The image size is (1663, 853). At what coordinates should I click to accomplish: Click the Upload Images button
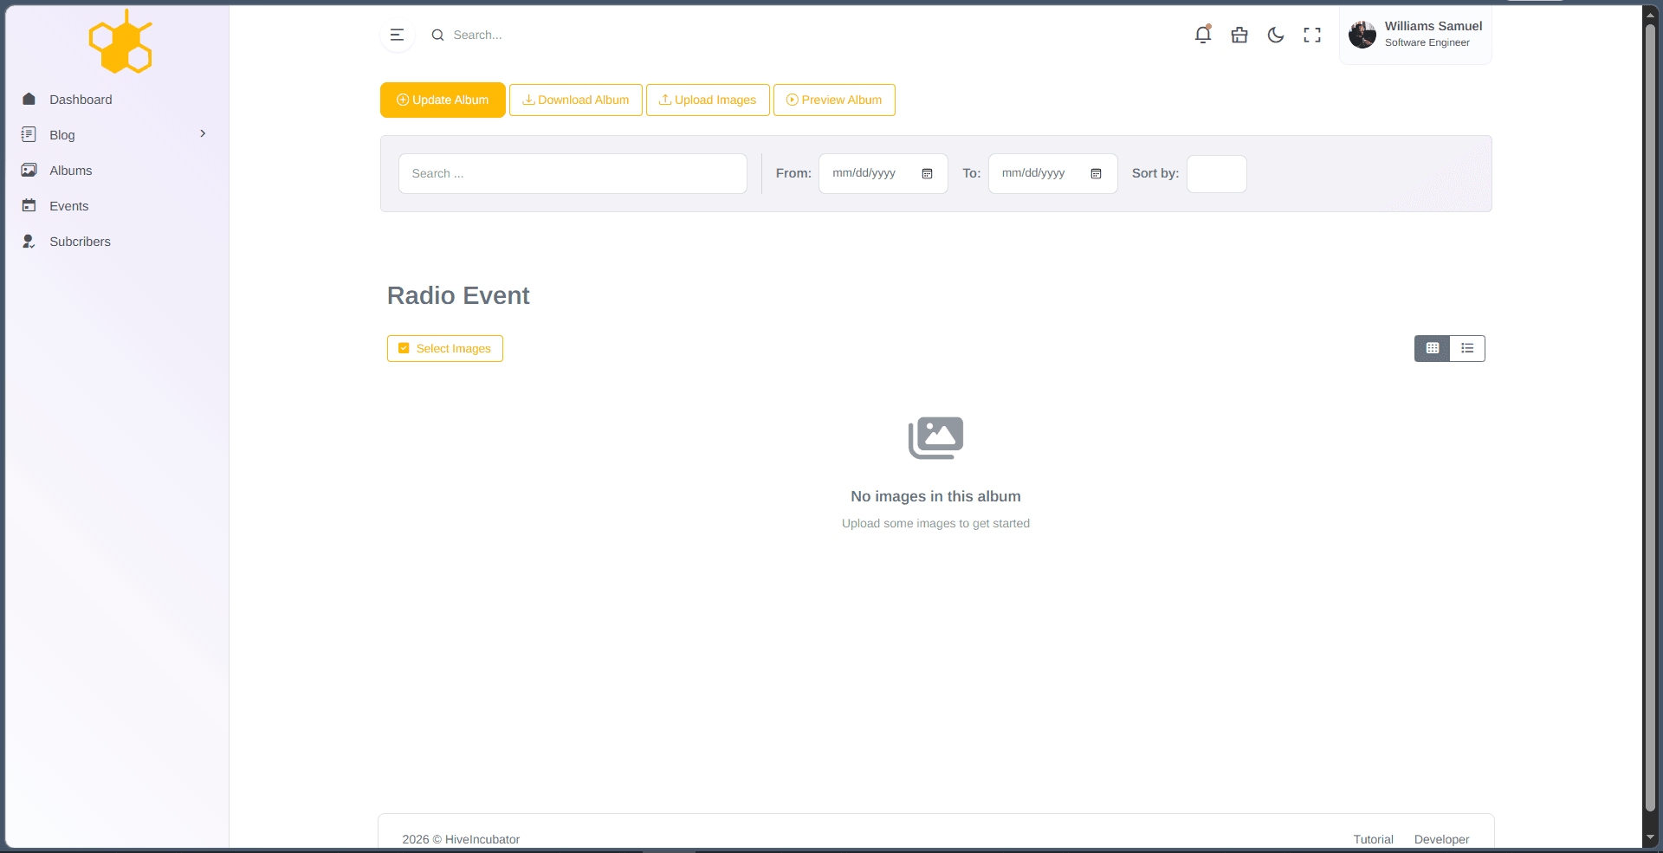point(708,100)
